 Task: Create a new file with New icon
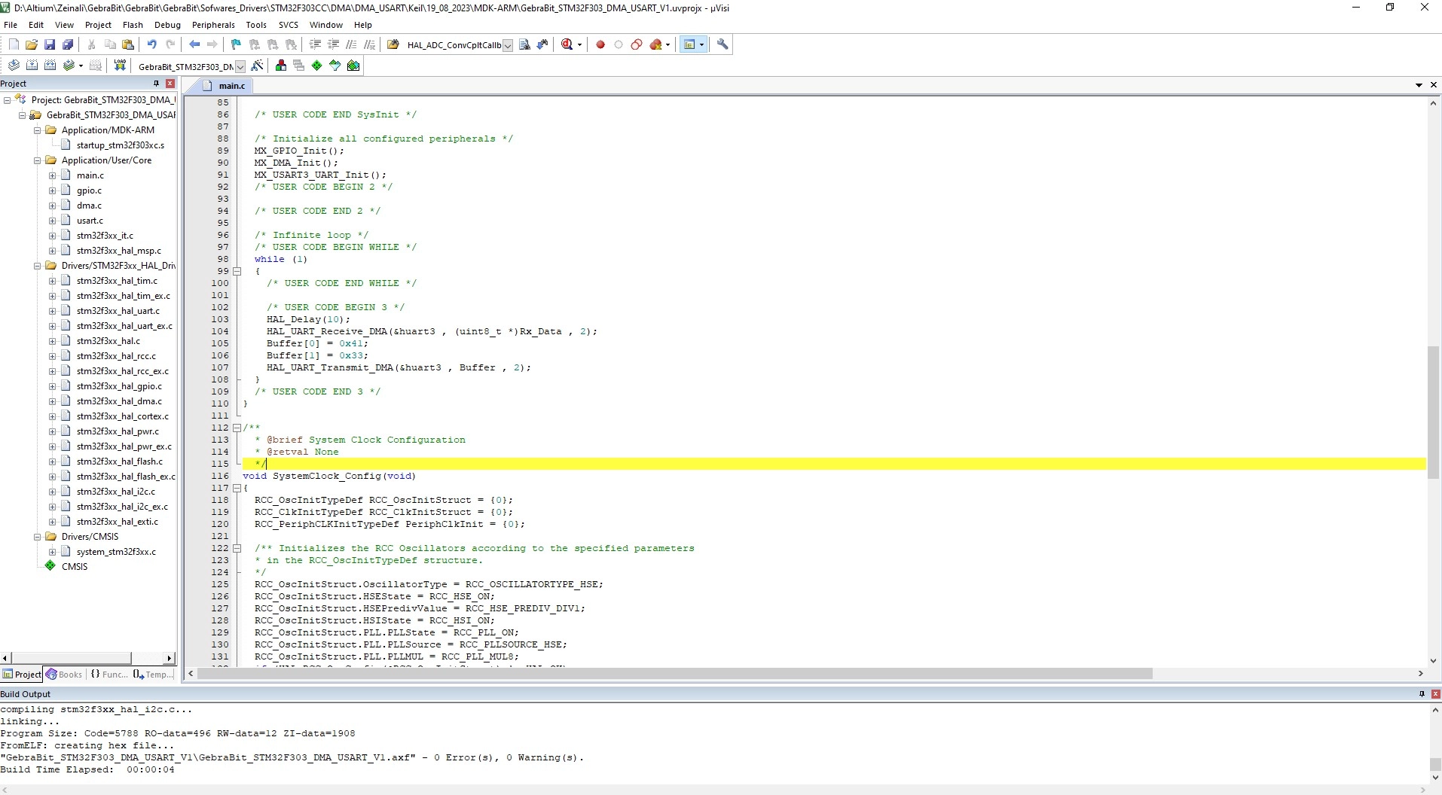14,44
